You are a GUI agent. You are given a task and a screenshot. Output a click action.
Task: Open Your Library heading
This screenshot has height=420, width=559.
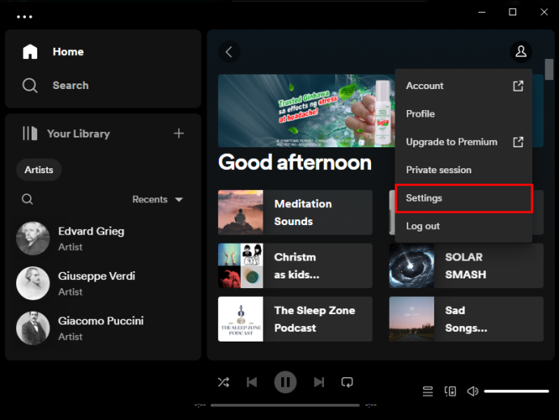click(x=79, y=134)
